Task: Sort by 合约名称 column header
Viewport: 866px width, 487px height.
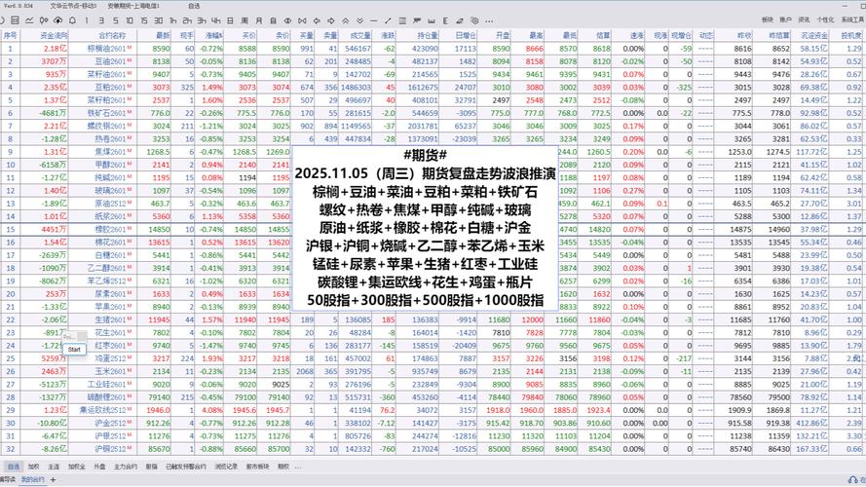Action: tap(112, 35)
